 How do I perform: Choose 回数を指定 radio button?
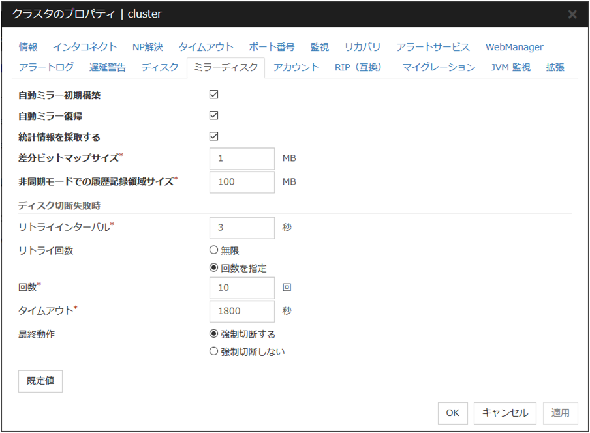213,268
